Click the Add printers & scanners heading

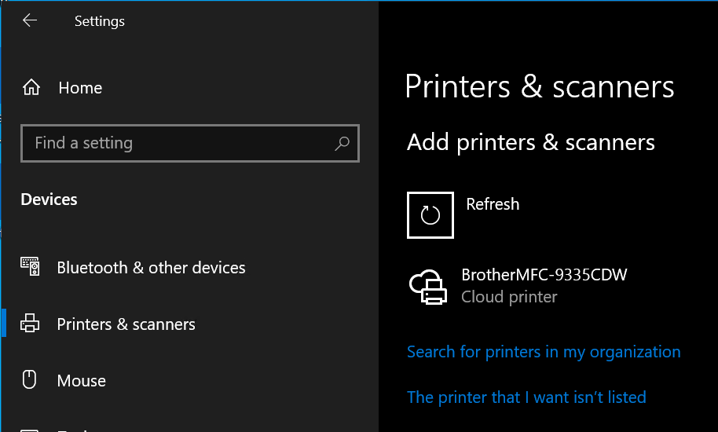point(531,142)
